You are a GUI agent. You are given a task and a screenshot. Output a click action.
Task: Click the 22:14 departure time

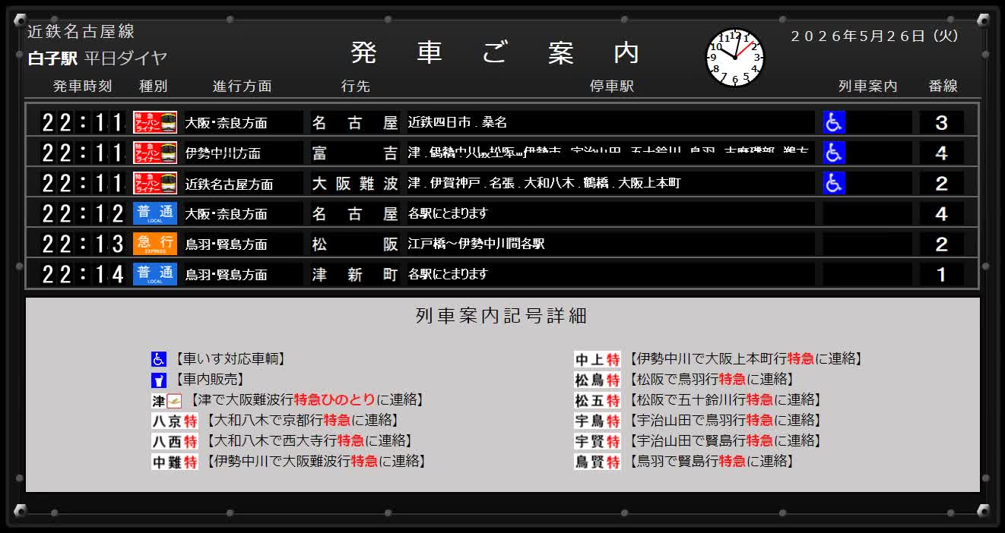[83, 274]
